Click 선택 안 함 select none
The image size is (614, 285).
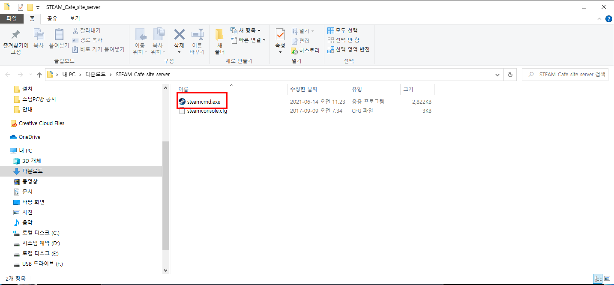click(343, 40)
